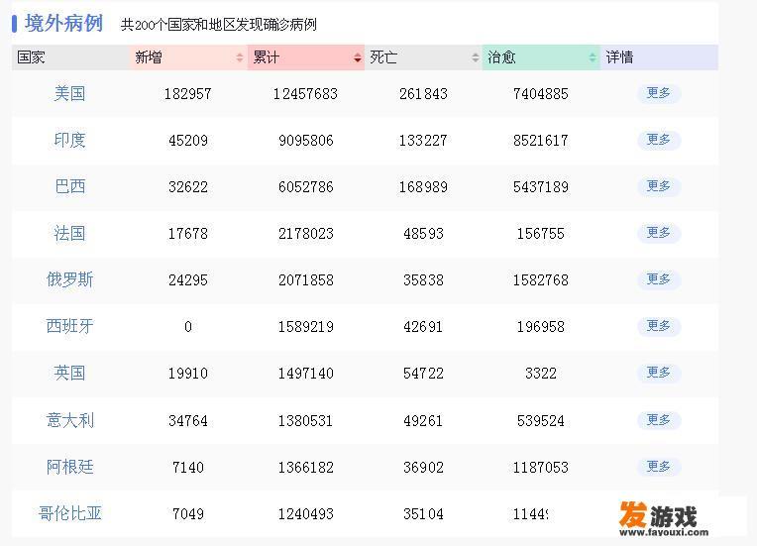Open the 美国 country link

point(70,93)
